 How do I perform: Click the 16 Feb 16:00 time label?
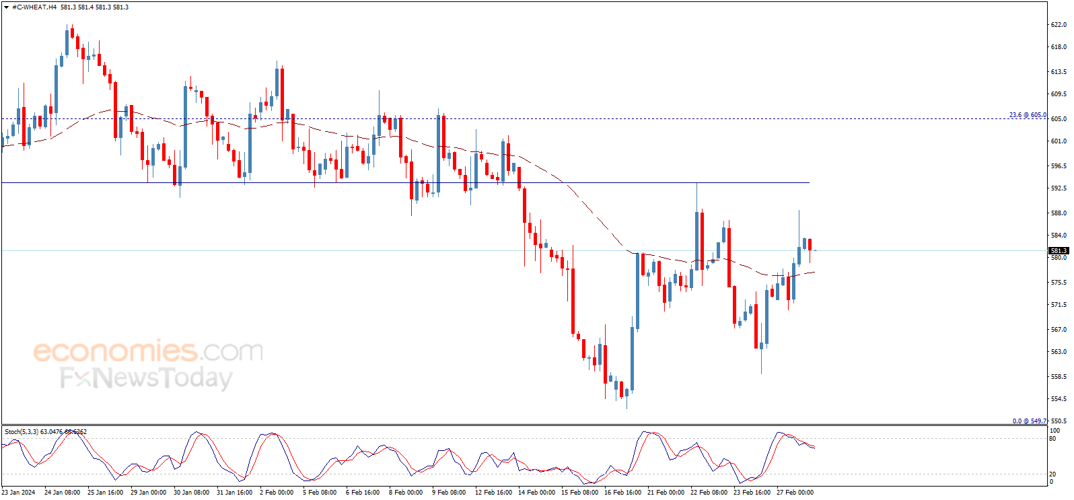click(x=622, y=493)
